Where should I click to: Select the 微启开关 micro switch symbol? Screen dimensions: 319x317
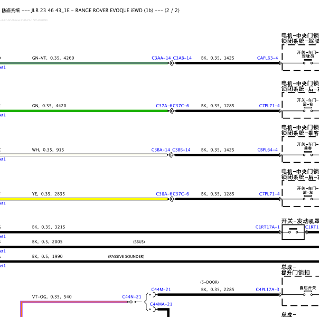pyautogui.click(x=308, y=294)
